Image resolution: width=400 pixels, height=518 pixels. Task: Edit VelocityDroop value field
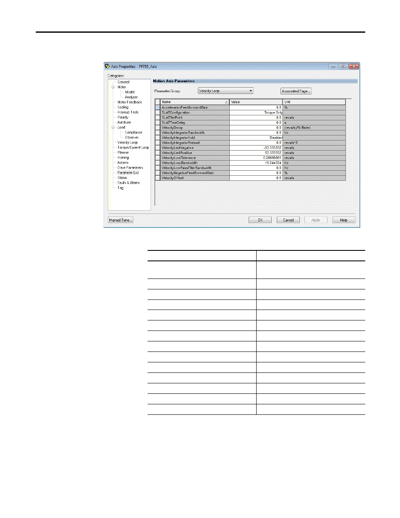click(256, 128)
